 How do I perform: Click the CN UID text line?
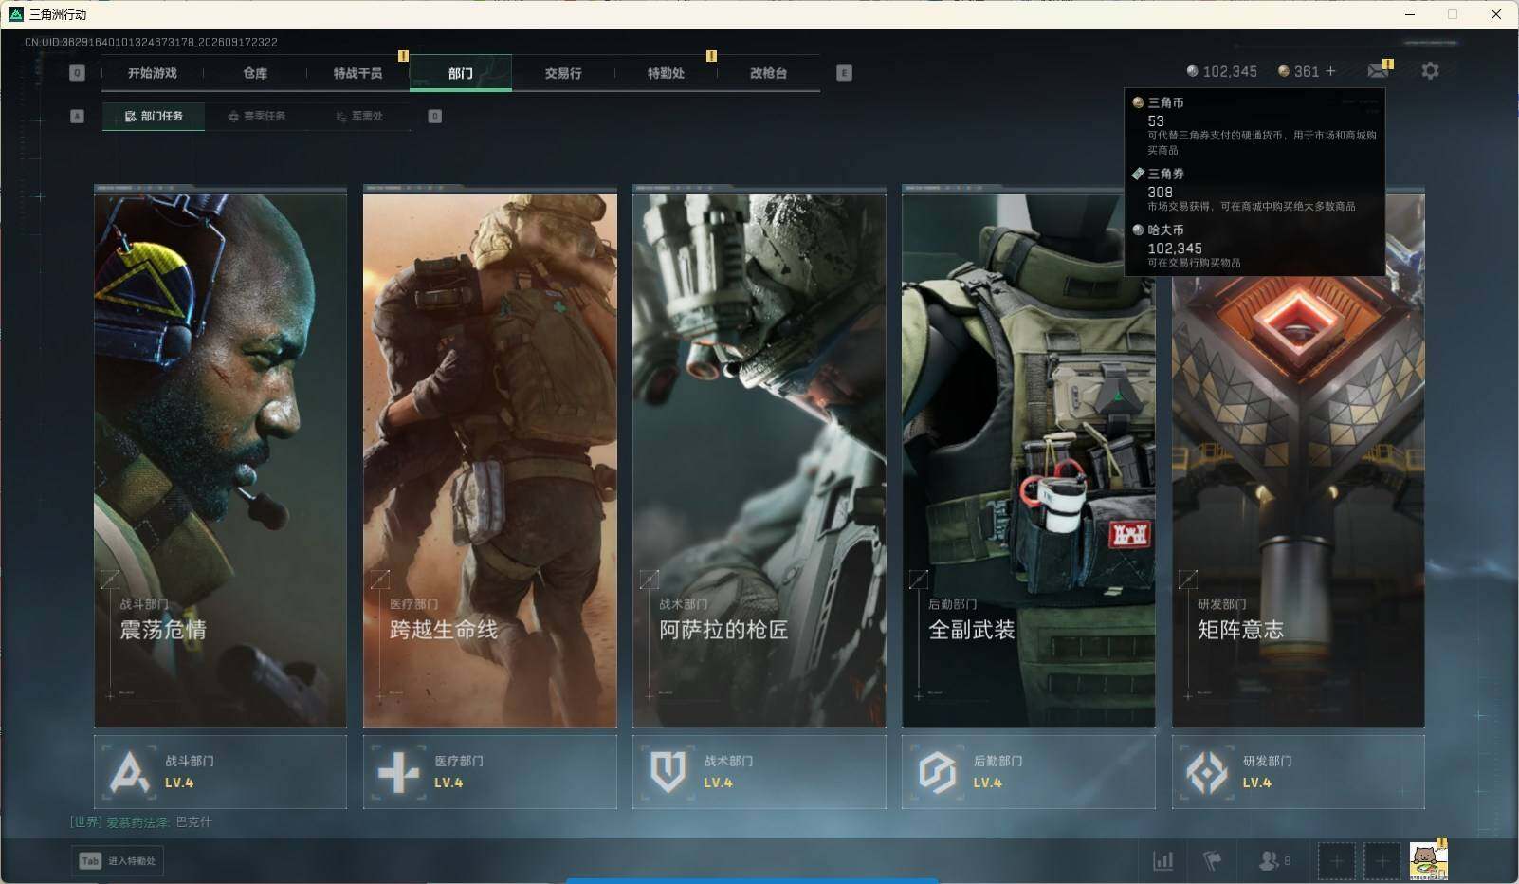tap(151, 43)
